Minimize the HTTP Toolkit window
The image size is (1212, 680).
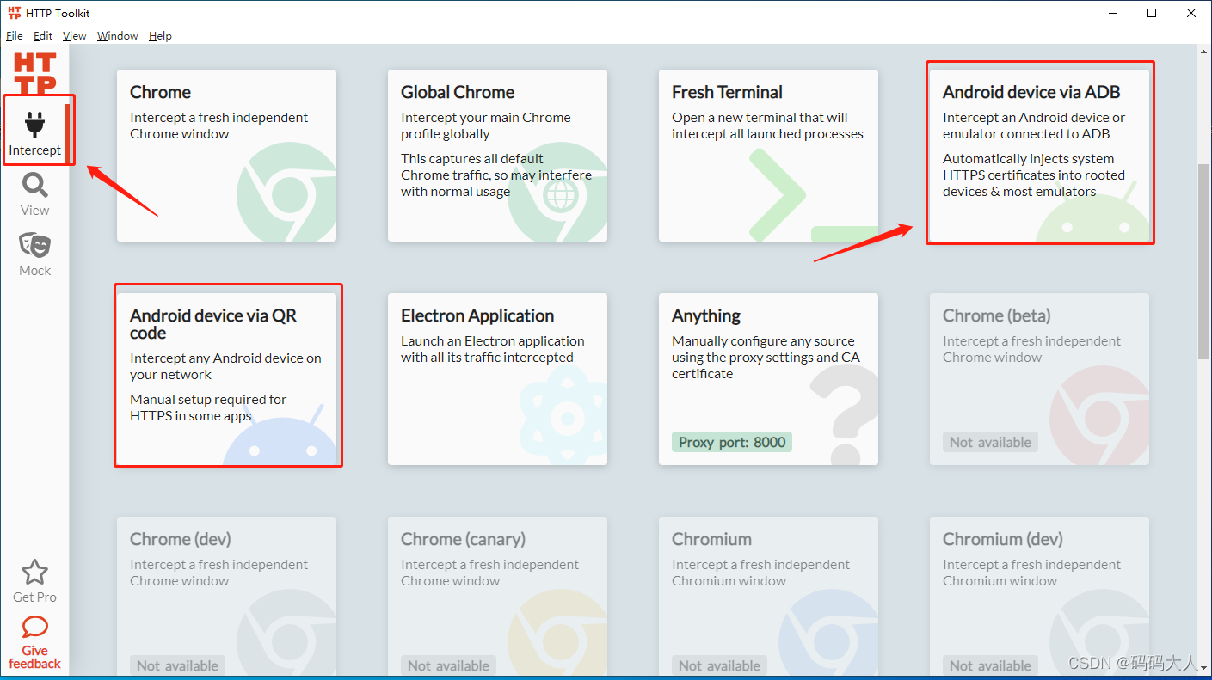[x=1112, y=13]
